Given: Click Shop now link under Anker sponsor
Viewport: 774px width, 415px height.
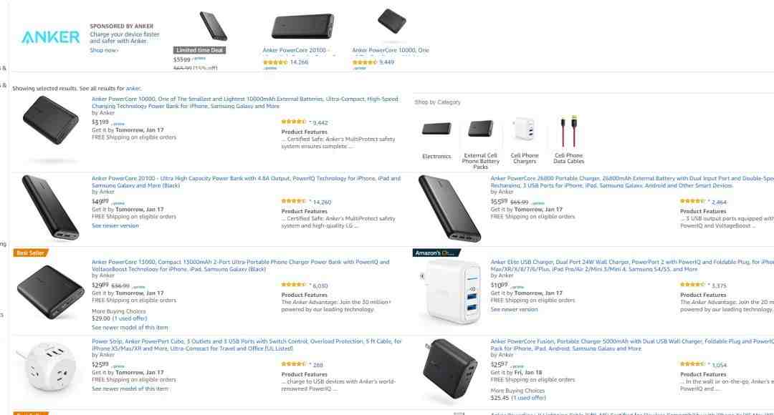Looking at the screenshot, I should [104, 50].
